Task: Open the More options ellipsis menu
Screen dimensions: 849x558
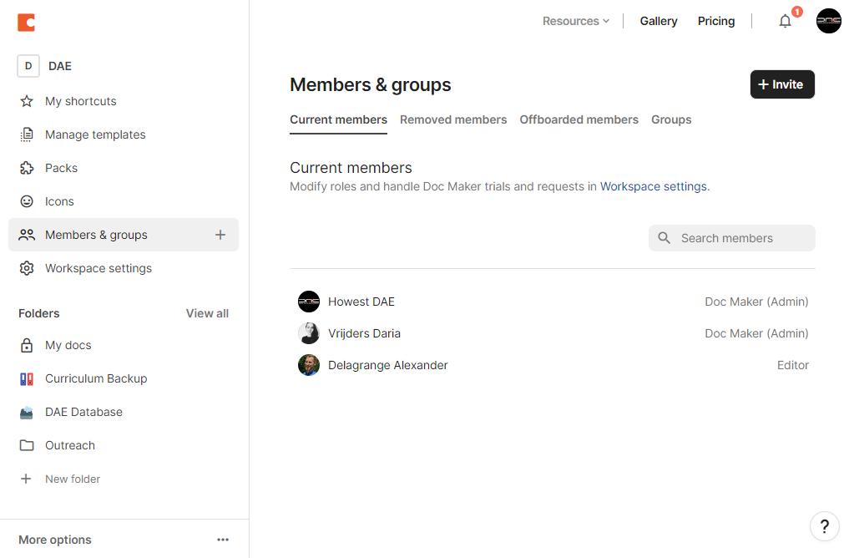Action: click(x=223, y=540)
